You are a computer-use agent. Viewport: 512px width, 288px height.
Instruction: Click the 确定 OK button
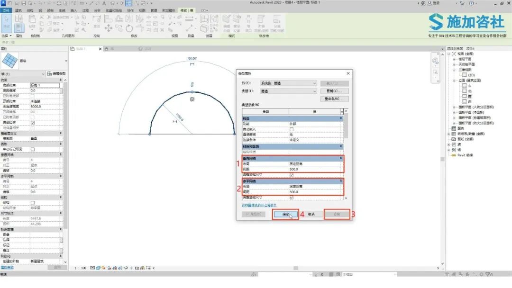pos(285,214)
